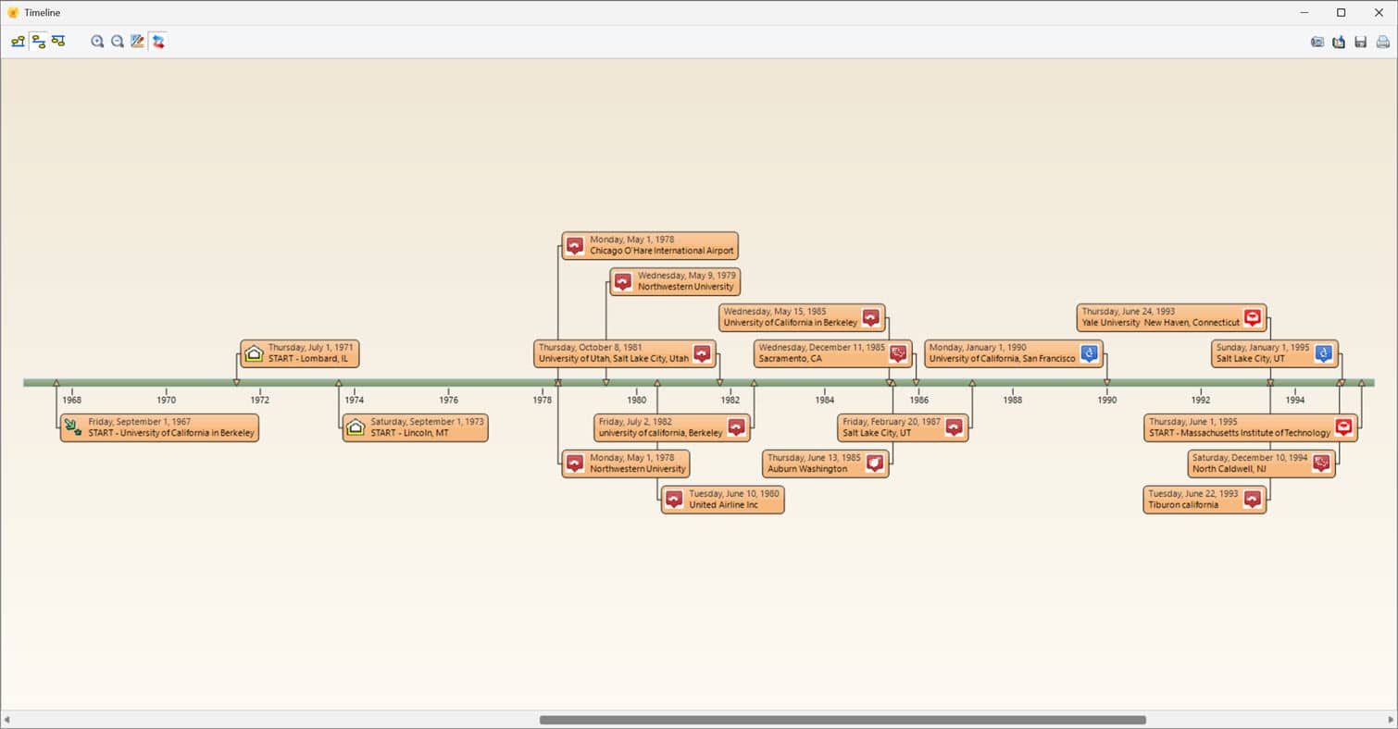This screenshot has height=729, width=1398.
Task: Click the house icon on START - Lincoln, MT
Action: pos(356,427)
